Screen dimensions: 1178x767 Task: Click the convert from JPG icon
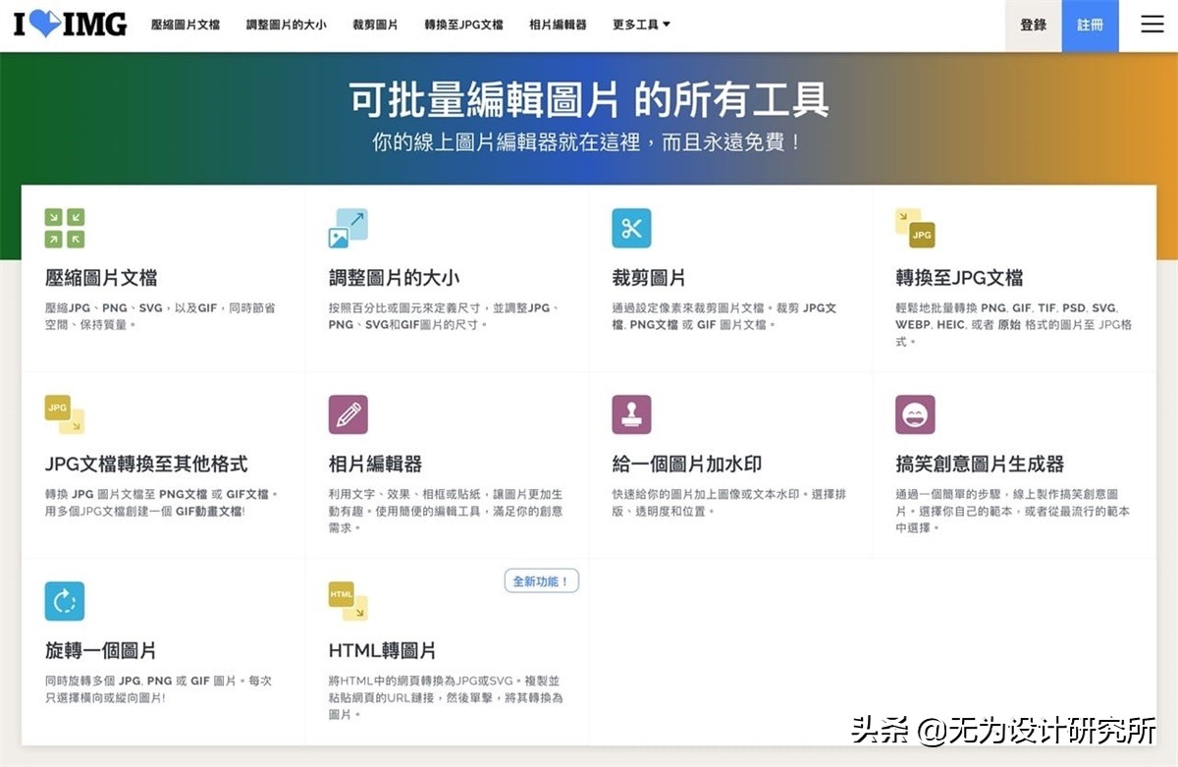pos(65,414)
